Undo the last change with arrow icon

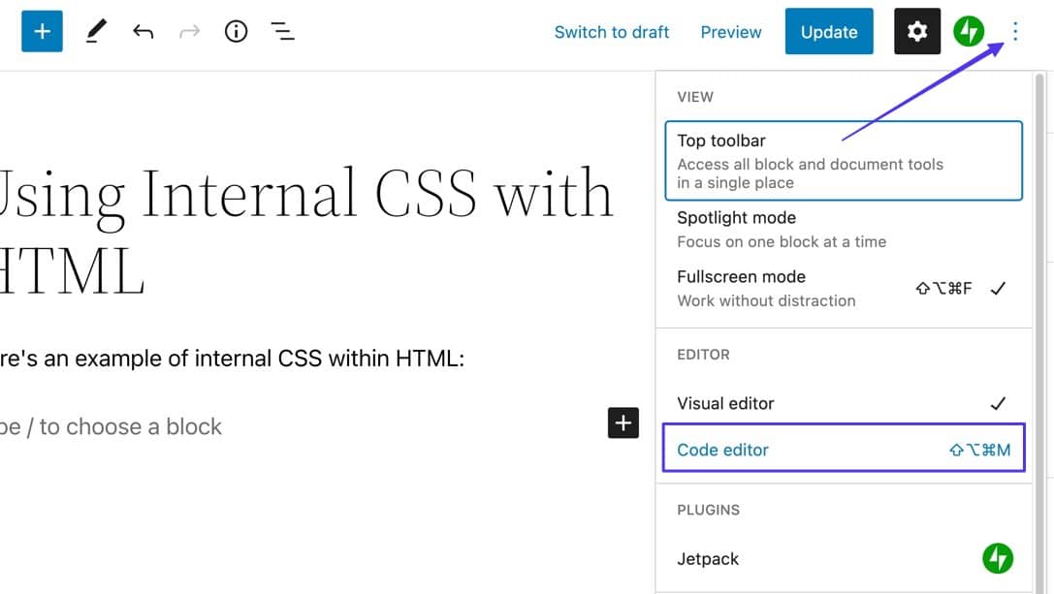(144, 32)
